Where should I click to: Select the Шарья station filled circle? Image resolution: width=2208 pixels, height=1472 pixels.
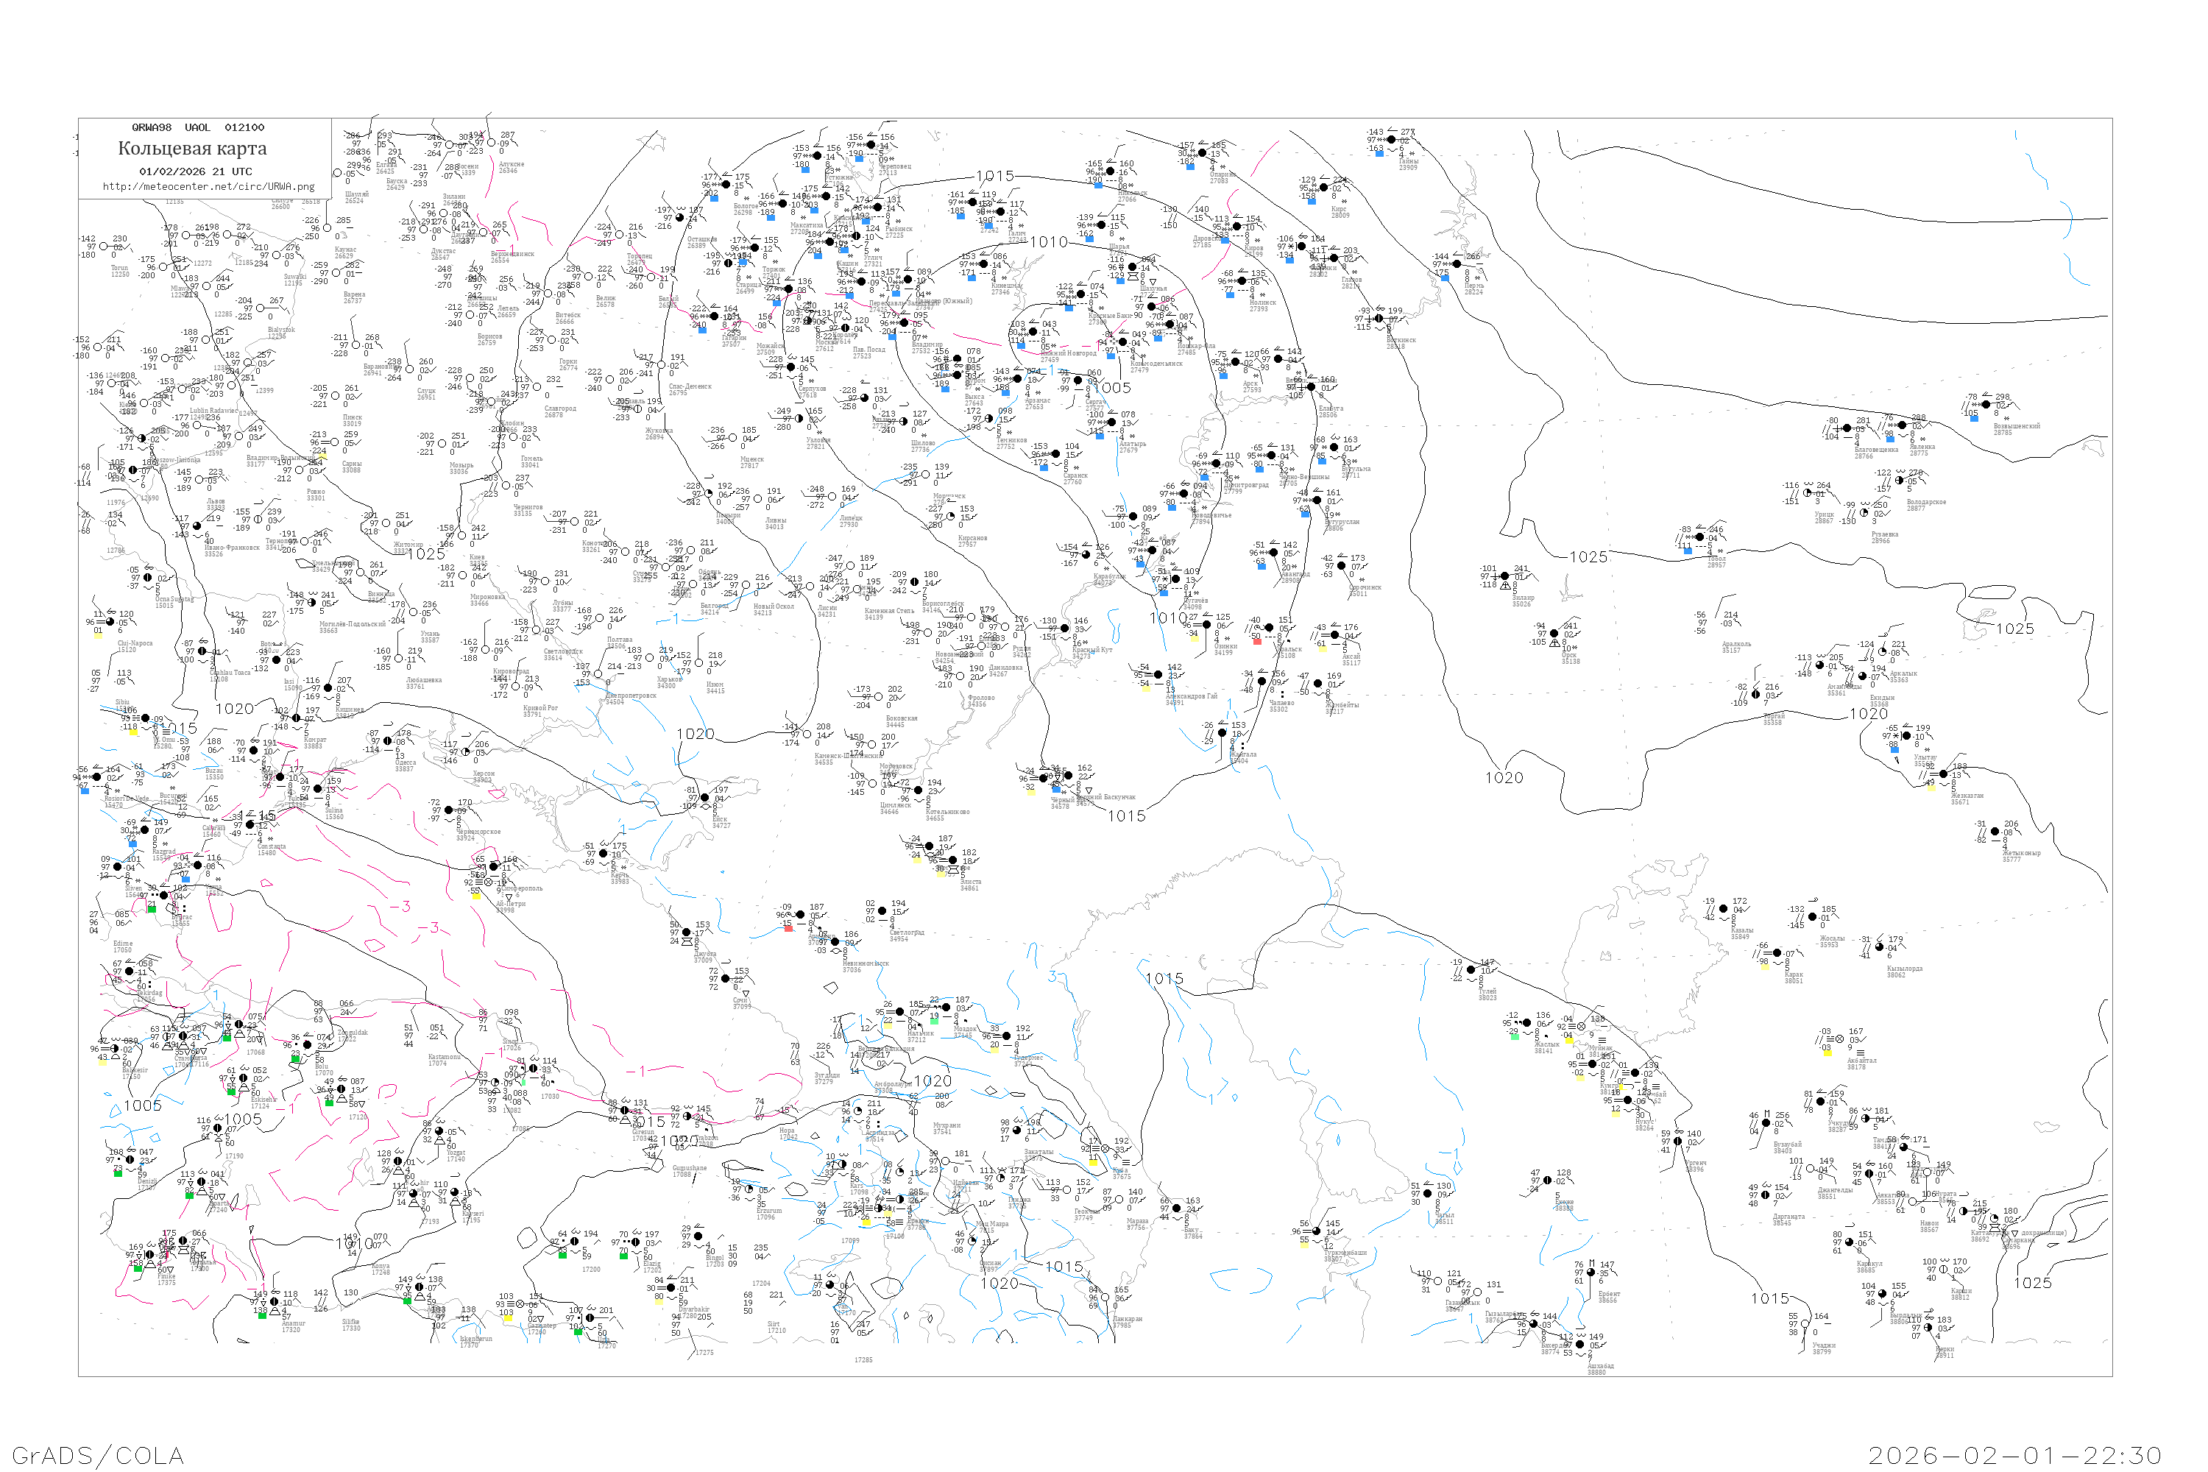pyautogui.click(x=1100, y=225)
